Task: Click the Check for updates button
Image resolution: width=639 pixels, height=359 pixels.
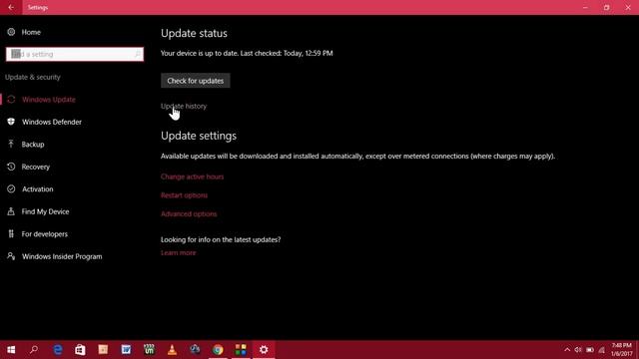Action: 196,81
